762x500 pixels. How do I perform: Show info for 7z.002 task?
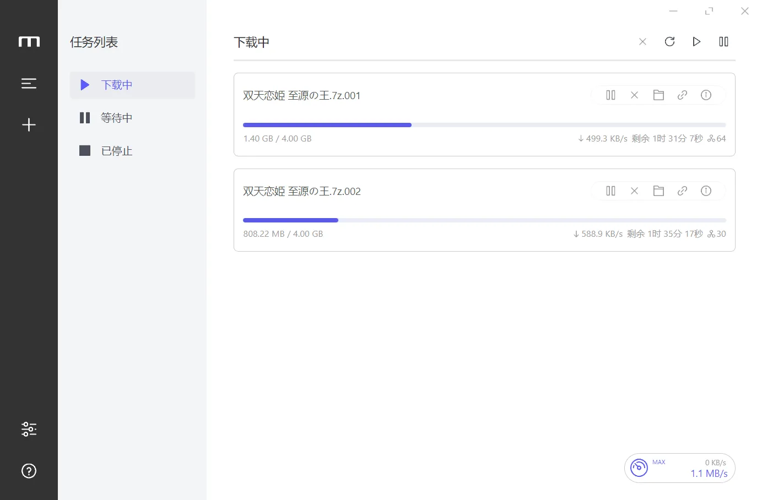(x=706, y=191)
